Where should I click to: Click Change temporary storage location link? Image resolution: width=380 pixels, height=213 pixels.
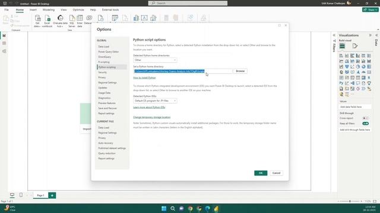152,117
